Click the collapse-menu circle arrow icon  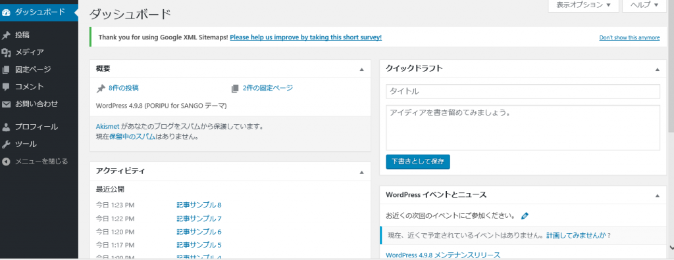tap(6, 162)
